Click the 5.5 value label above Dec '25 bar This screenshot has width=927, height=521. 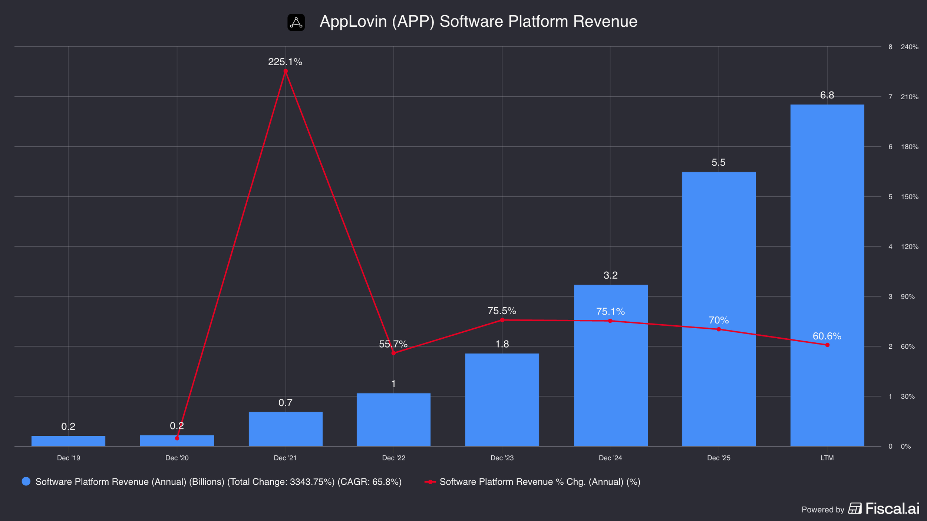pos(718,162)
